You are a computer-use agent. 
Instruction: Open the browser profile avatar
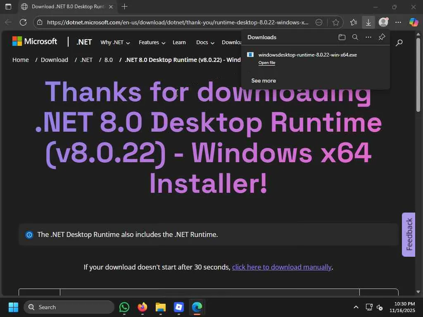click(x=383, y=22)
